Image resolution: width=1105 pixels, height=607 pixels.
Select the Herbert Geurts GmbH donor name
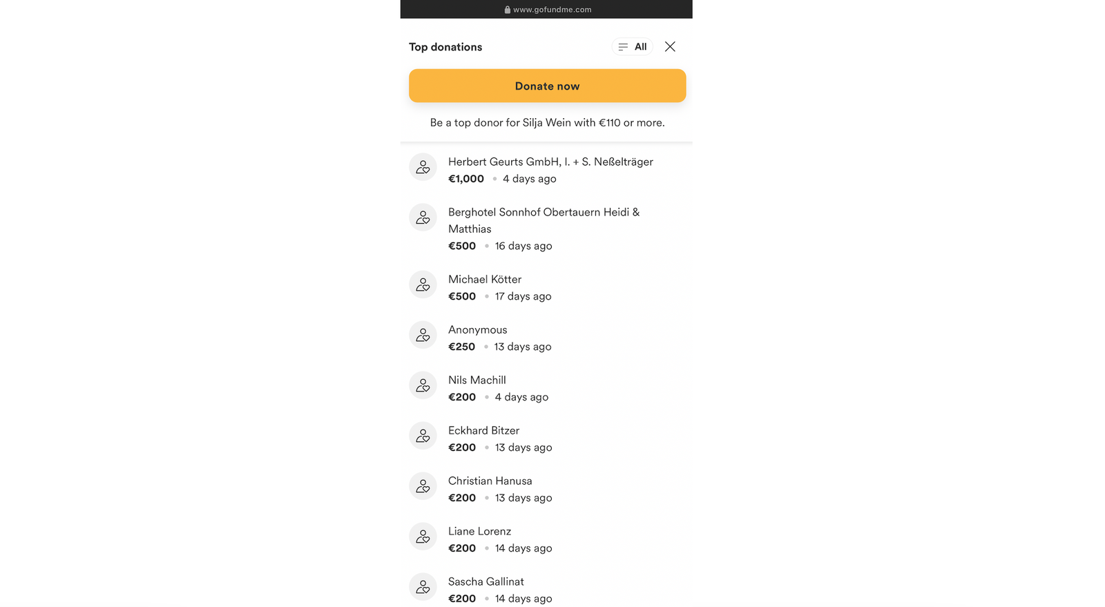click(550, 162)
